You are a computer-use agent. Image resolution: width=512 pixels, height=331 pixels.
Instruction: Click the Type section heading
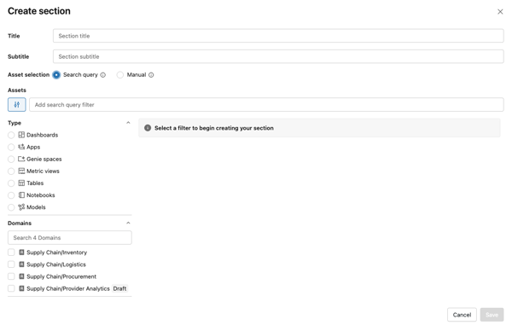[15, 123]
